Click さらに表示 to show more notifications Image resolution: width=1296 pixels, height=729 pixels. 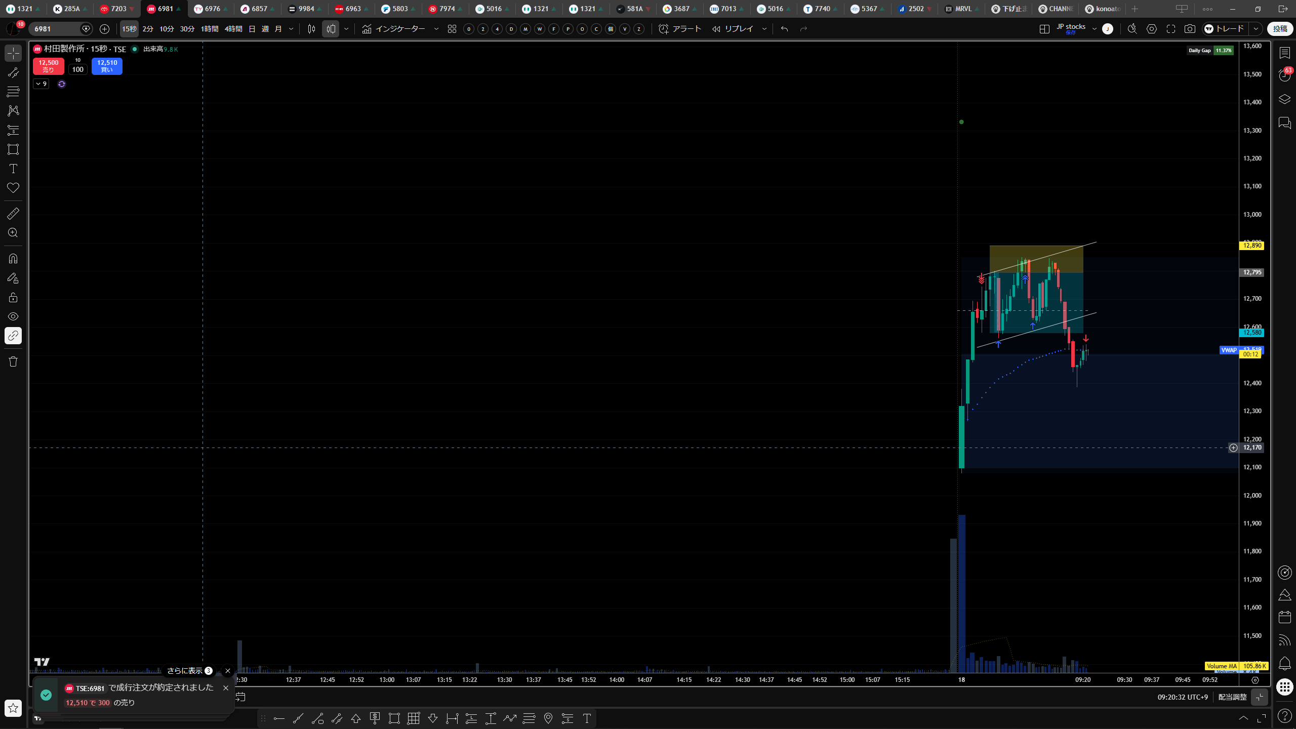pos(189,671)
